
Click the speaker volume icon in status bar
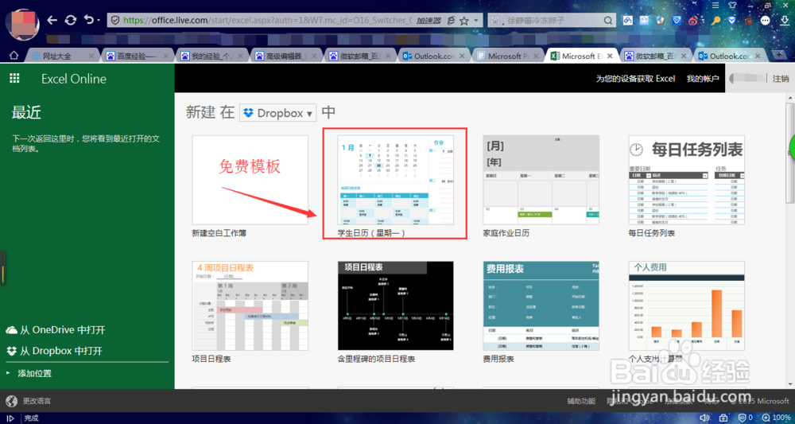[704, 418]
